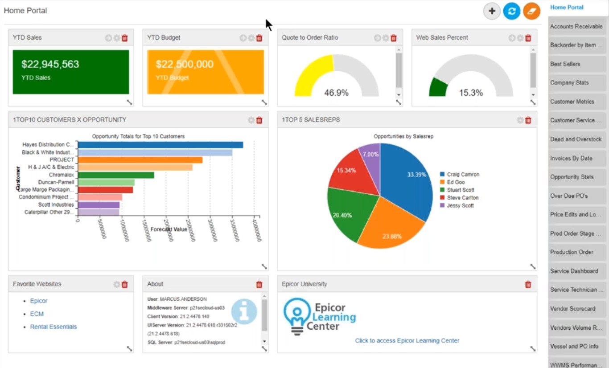Remove the Web Sales Percent widget

tap(528, 38)
